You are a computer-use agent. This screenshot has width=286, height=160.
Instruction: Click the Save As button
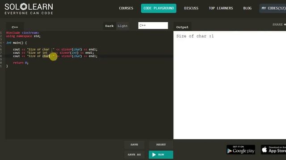(x=134, y=155)
